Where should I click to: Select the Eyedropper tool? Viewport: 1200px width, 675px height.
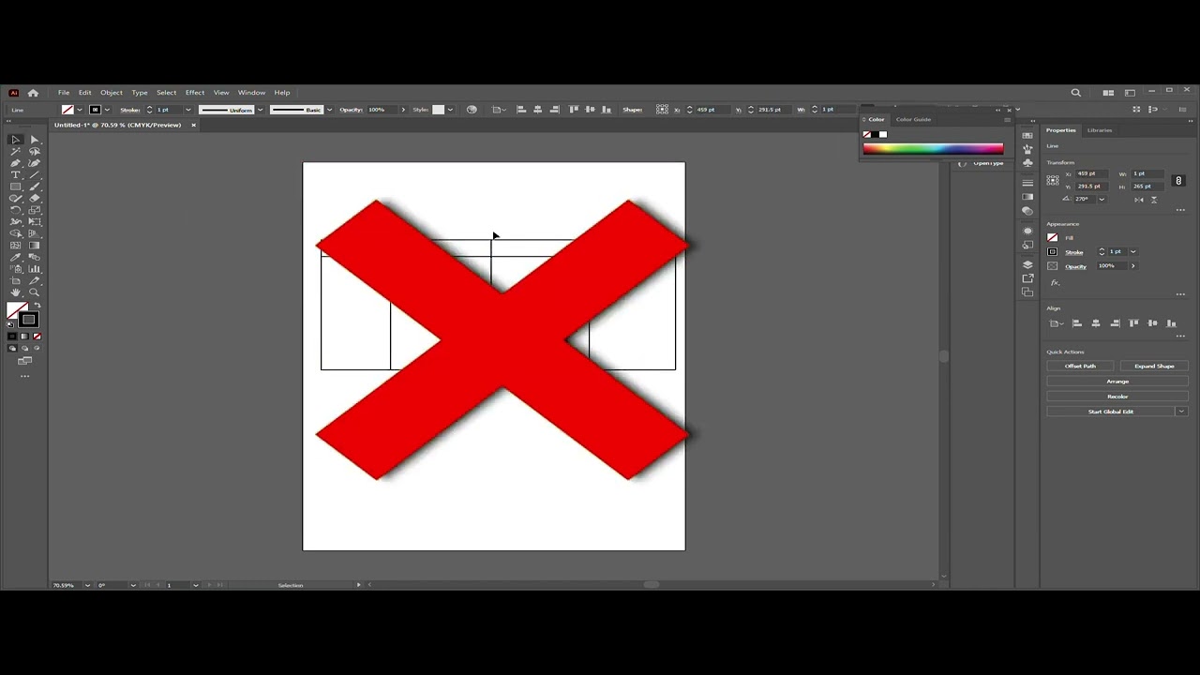(x=15, y=257)
